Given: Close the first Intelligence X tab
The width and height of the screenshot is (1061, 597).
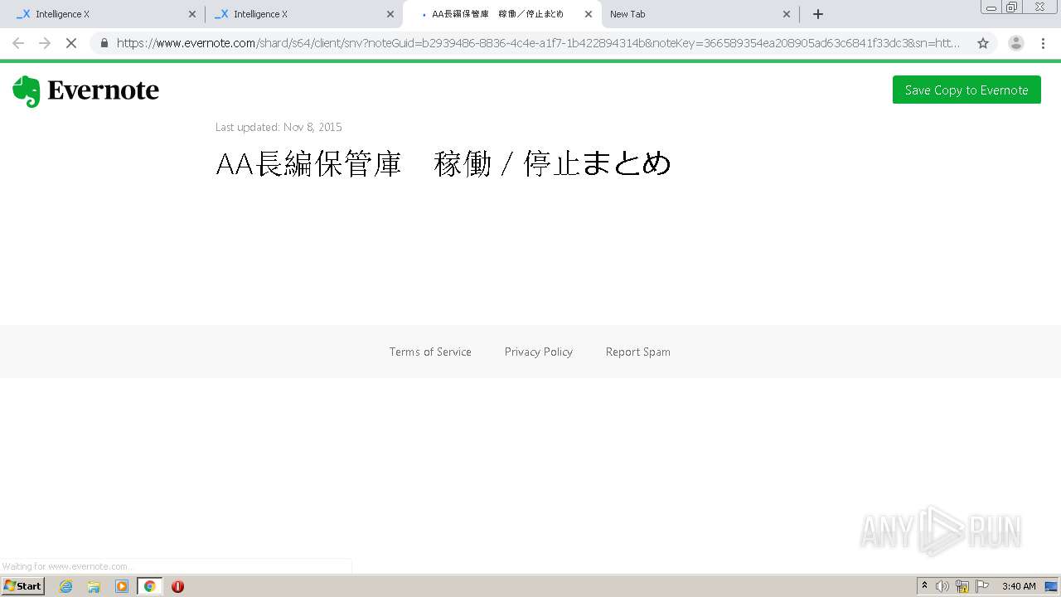Looking at the screenshot, I should pos(192,14).
